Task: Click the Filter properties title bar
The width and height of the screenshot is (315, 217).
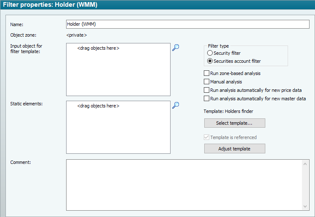Action: (157, 5)
